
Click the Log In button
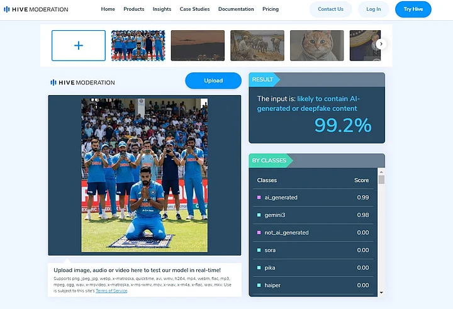(373, 9)
